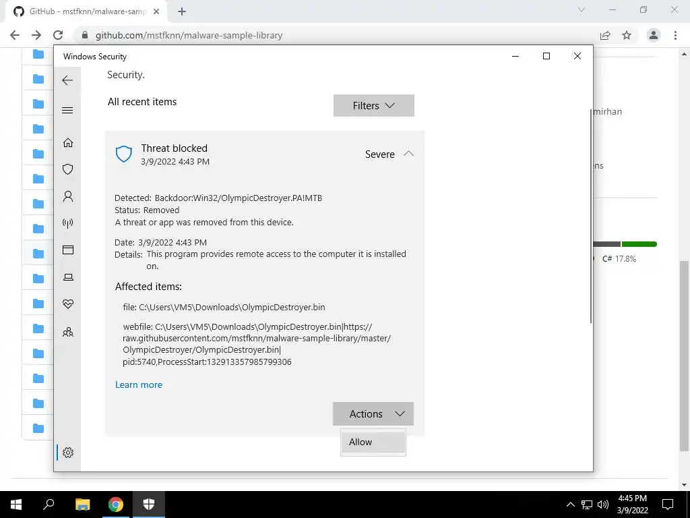This screenshot has height=518, width=690.
Task: Share this page from address bar
Action: (x=605, y=35)
